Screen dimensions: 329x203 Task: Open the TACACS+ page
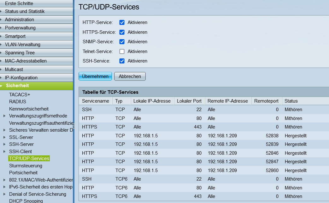(20, 95)
